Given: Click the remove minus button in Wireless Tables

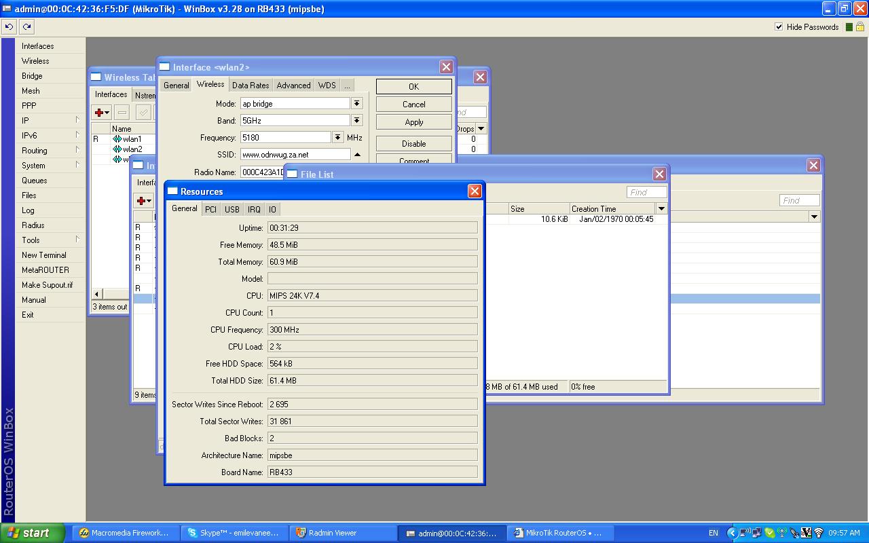Looking at the screenshot, I should point(122,113).
